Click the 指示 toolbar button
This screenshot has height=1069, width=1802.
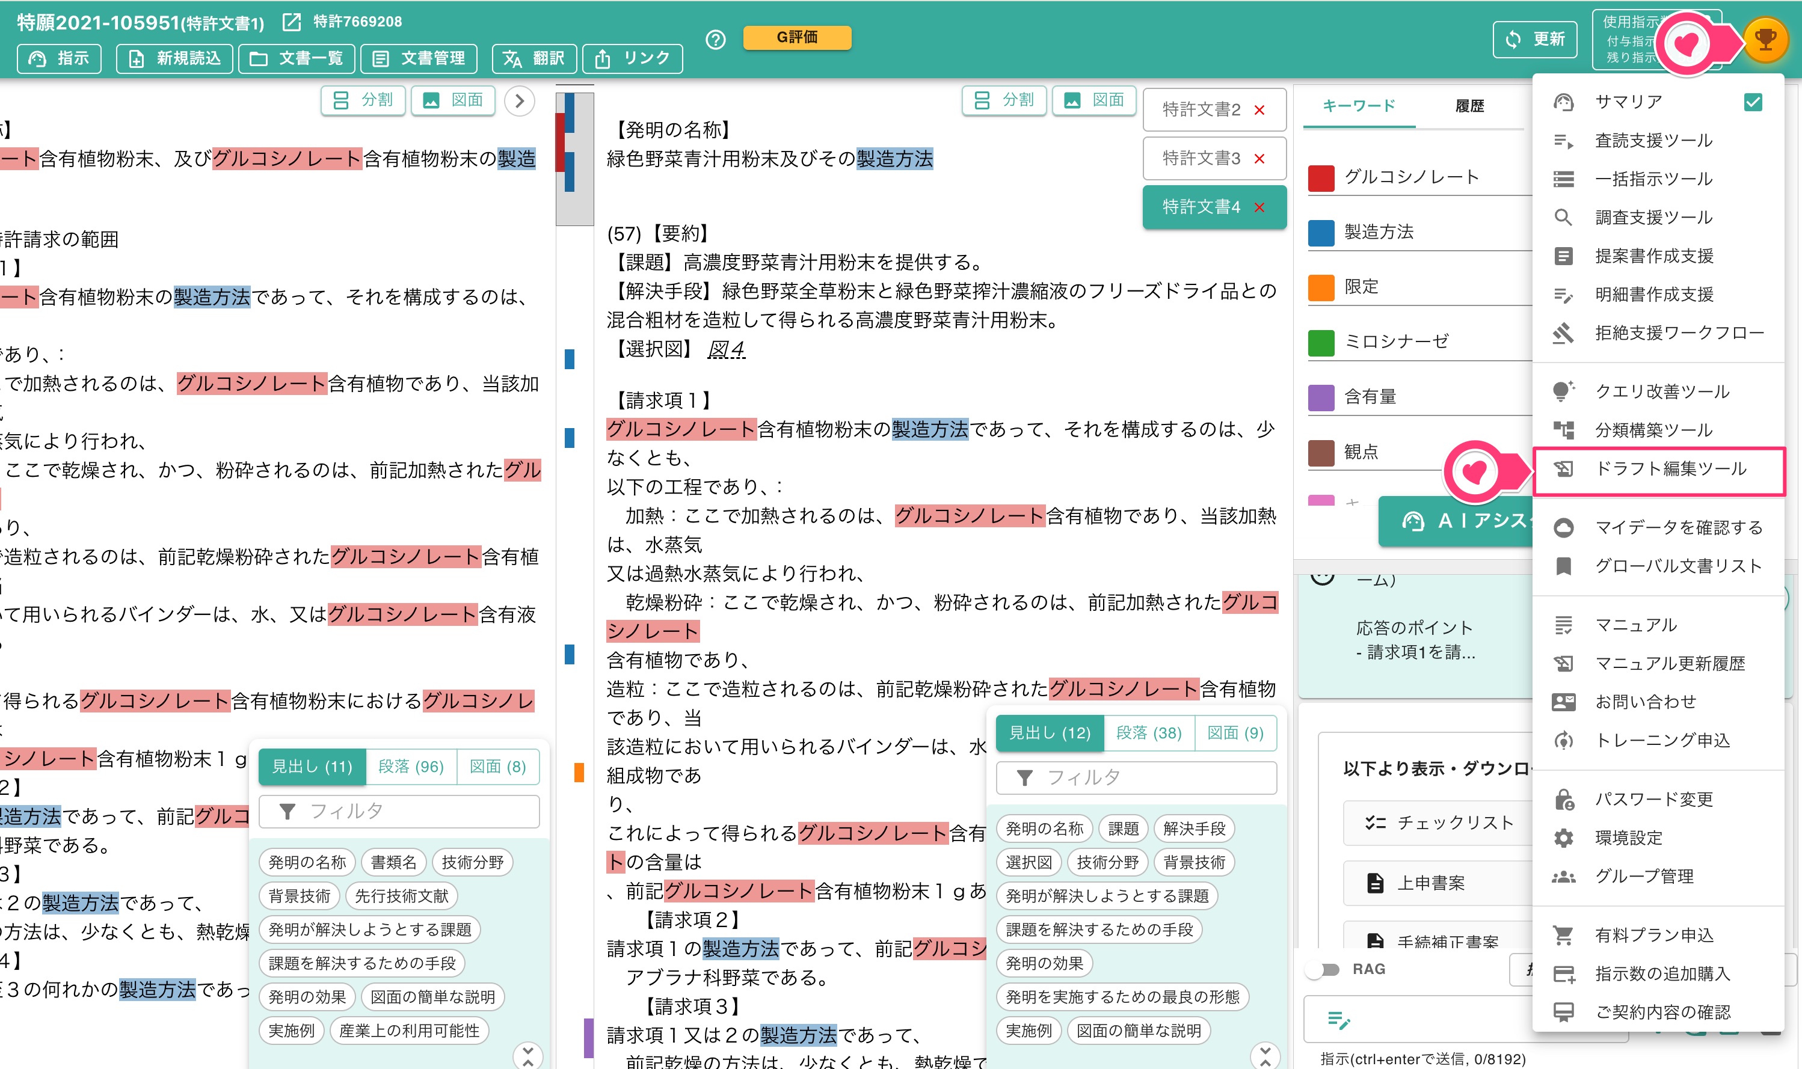(x=60, y=58)
